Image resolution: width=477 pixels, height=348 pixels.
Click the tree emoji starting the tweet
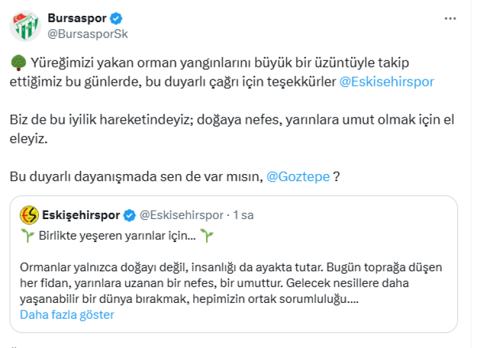(x=18, y=63)
